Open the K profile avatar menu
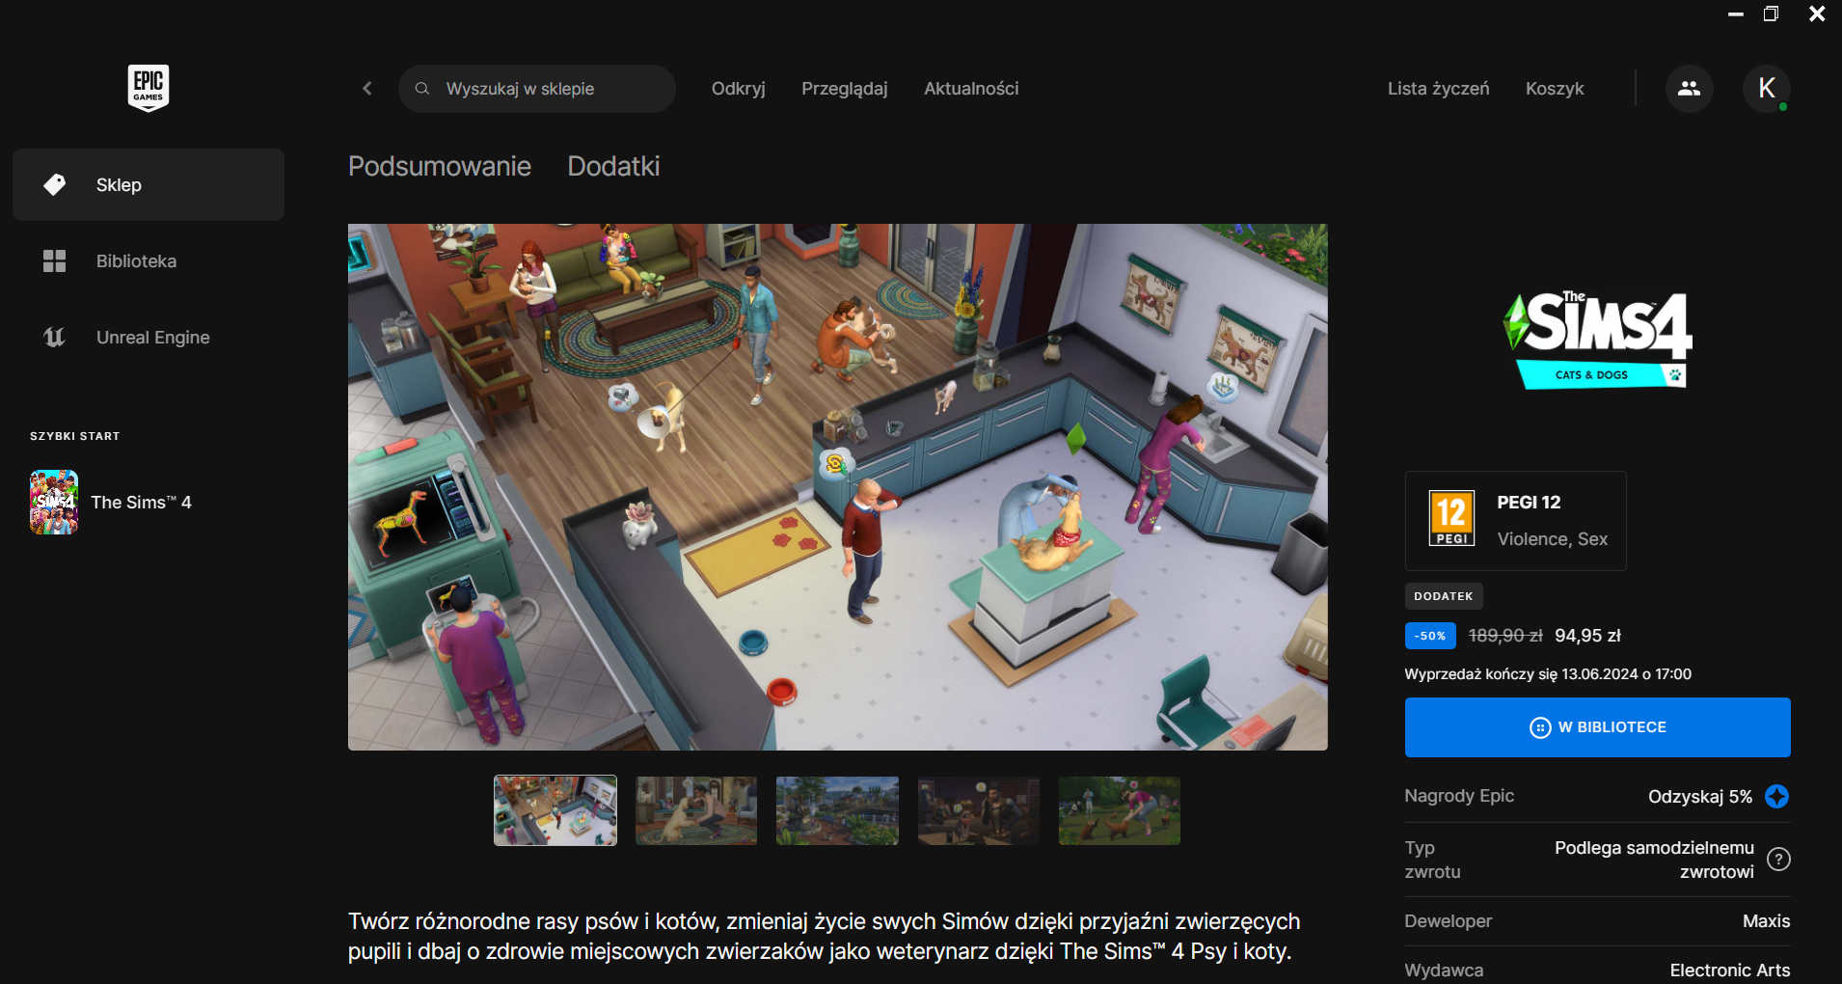1842x984 pixels. (1766, 89)
